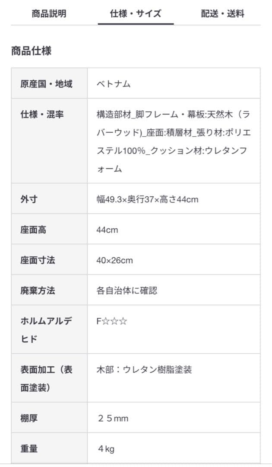
Task: Select the 仕様・サイズ tab
Action: click(x=135, y=13)
